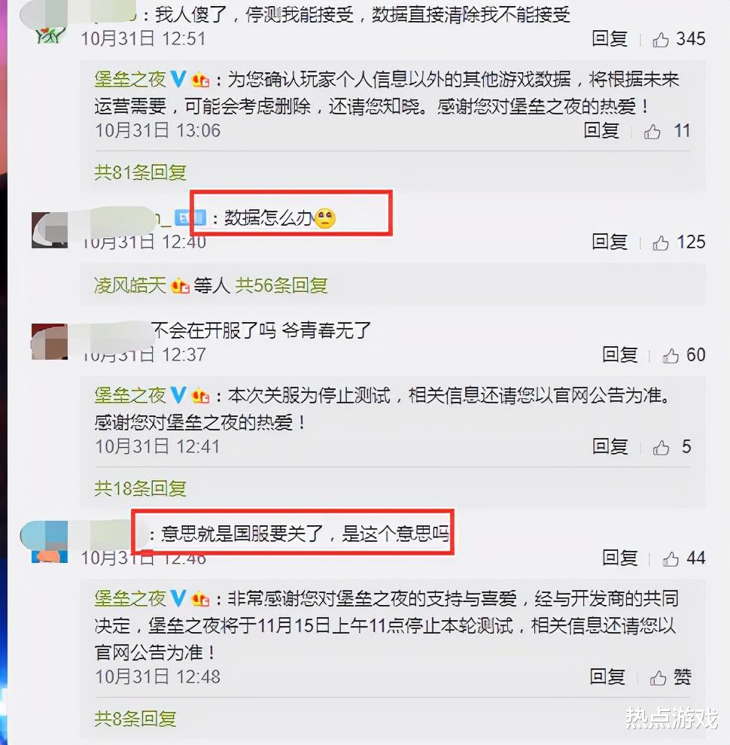Click avatar of 爷青春无了 commenter
The width and height of the screenshot is (730, 745).
coord(50,342)
